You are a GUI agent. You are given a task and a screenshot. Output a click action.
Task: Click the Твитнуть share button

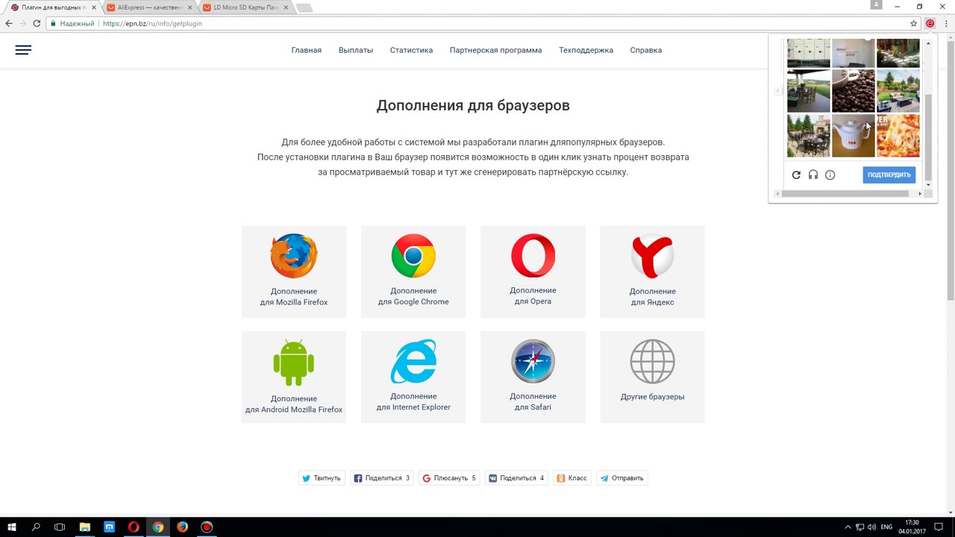(x=322, y=478)
